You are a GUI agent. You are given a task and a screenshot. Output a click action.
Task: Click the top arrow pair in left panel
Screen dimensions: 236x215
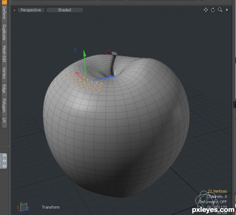pos(4,155)
